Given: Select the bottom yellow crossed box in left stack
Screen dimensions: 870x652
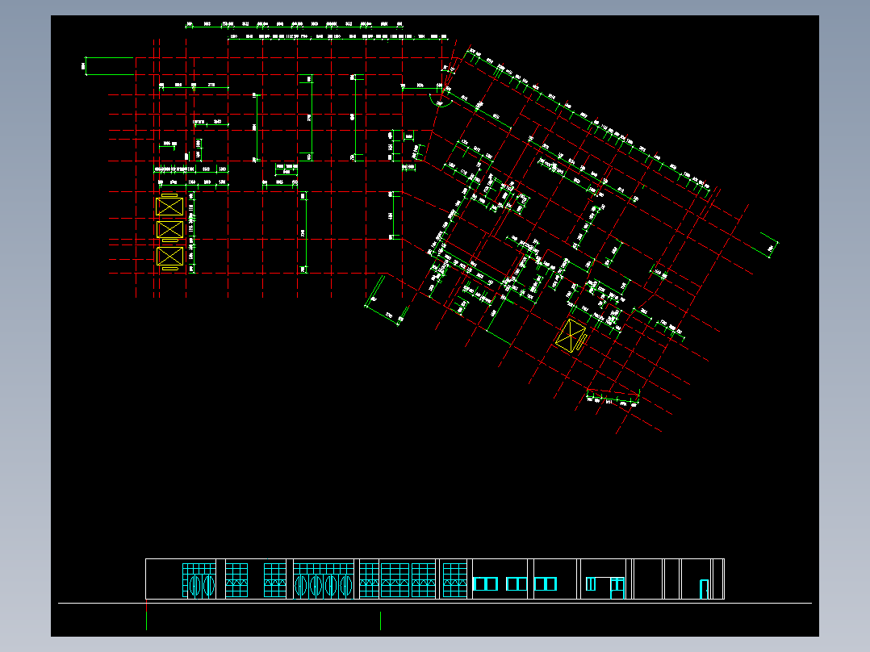Looking at the screenshot, I should click(169, 257).
